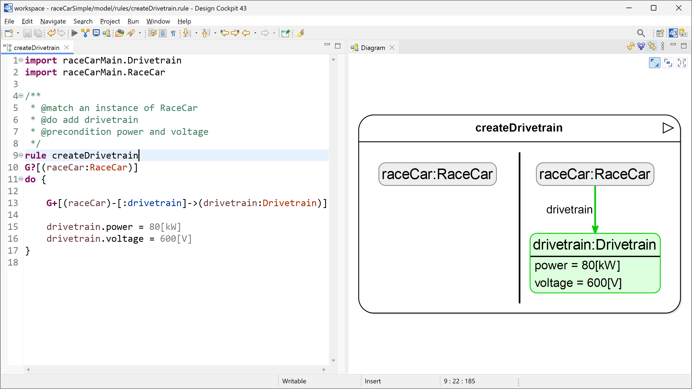Click the Run play button in toolbar
692x389 pixels.
[75, 33]
